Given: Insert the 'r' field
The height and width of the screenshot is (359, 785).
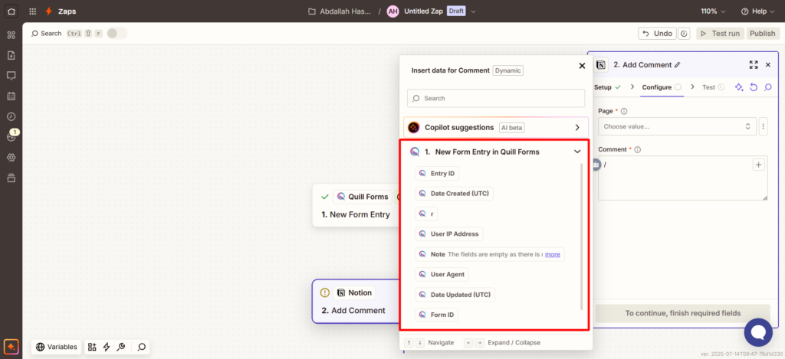Looking at the screenshot, I should [x=426, y=214].
